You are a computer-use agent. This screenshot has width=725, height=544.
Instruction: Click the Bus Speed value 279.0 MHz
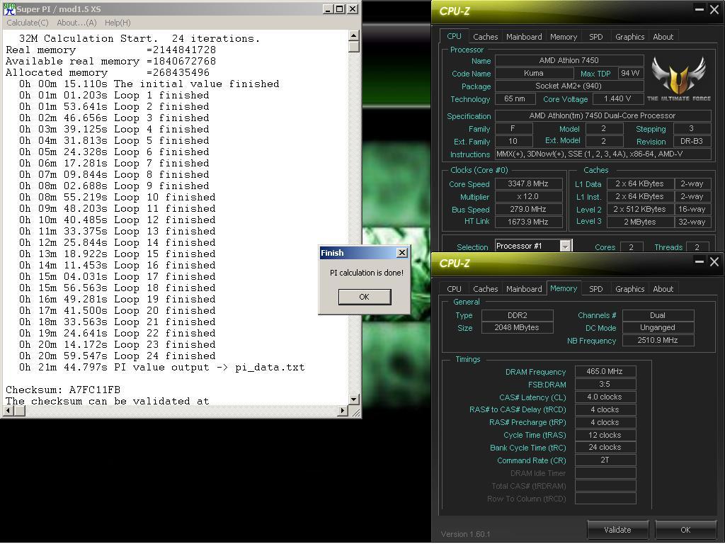pos(528,209)
